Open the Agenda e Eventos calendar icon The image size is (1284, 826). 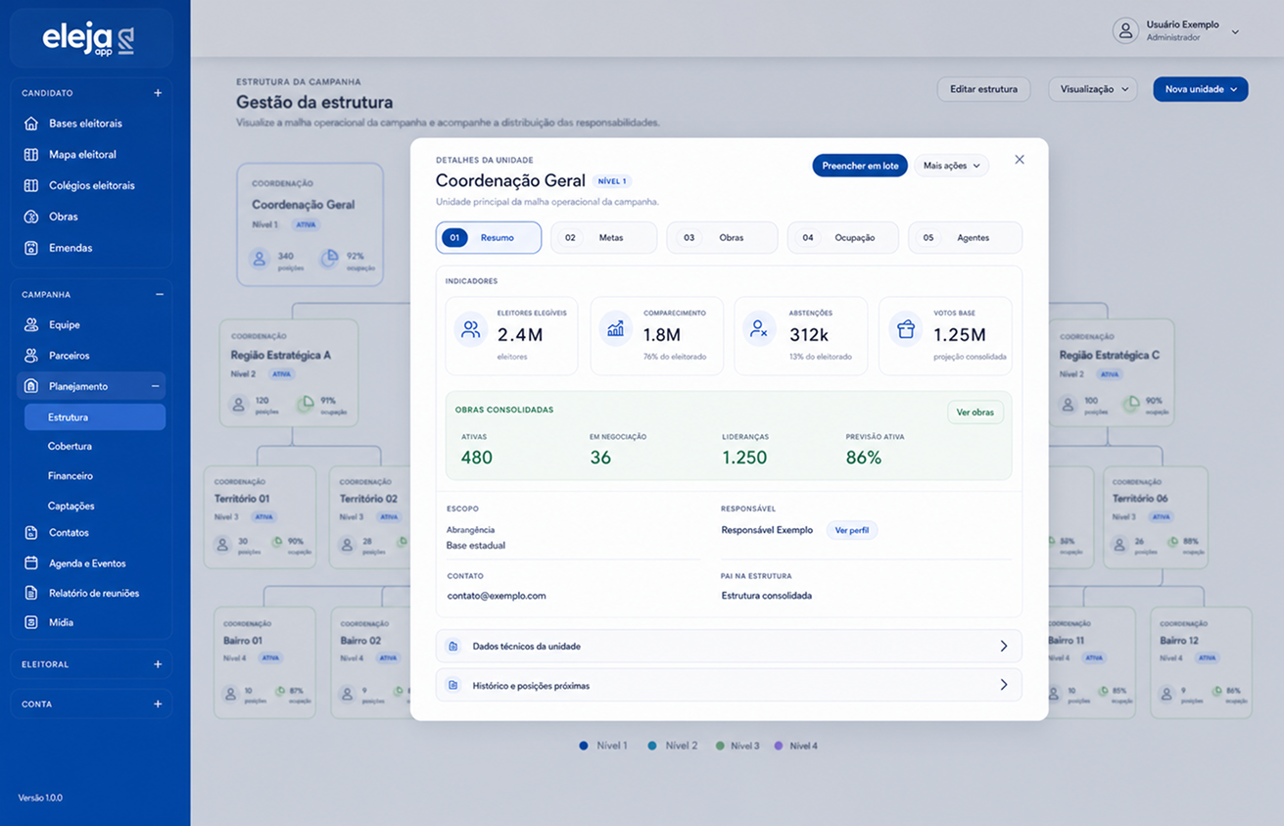(31, 563)
